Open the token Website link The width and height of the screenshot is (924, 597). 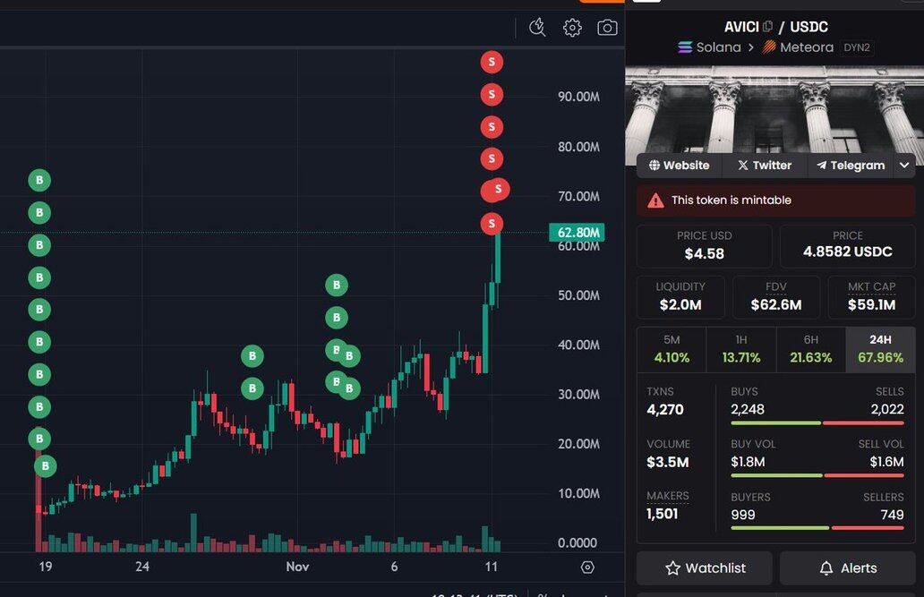[x=680, y=166]
